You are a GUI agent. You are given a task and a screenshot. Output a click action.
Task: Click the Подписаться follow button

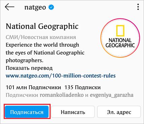click(27, 112)
